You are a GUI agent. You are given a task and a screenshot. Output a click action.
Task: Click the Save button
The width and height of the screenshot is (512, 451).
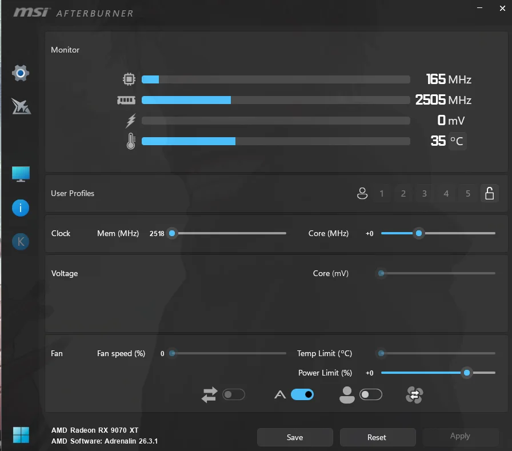click(x=295, y=437)
